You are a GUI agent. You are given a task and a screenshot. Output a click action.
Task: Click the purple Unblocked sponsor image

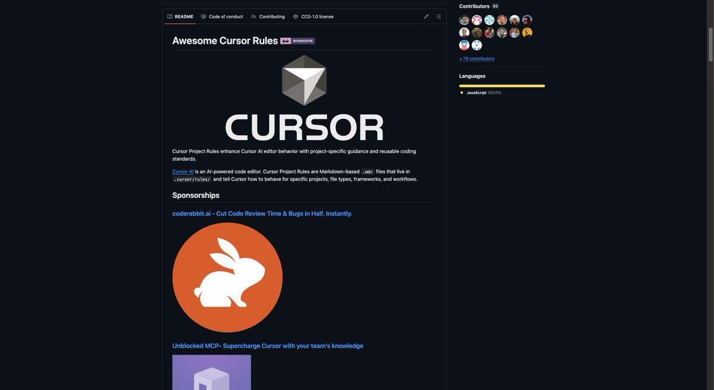click(x=212, y=372)
